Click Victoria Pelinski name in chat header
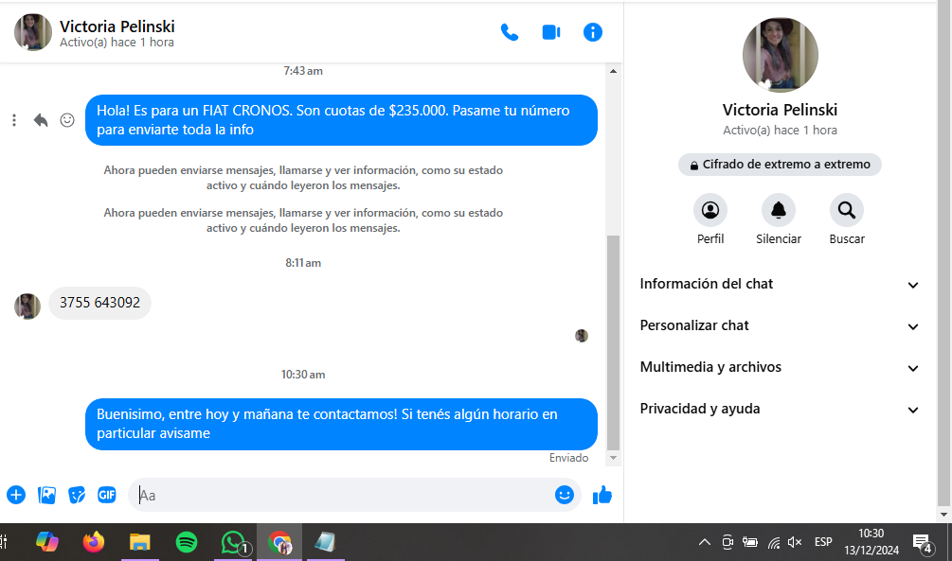Screen dimensions: 952x561 tap(117, 26)
